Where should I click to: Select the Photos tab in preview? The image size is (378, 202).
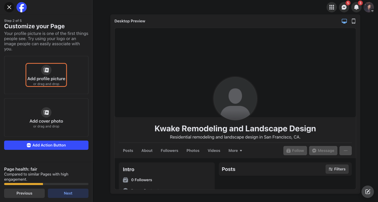pyautogui.click(x=193, y=151)
